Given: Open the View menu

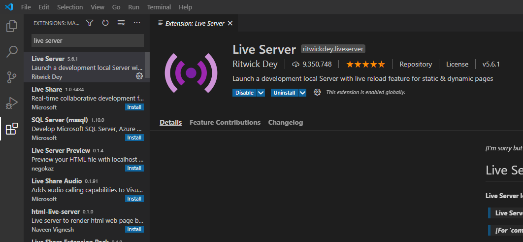Looking at the screenshot, I should tap(98, 7).
